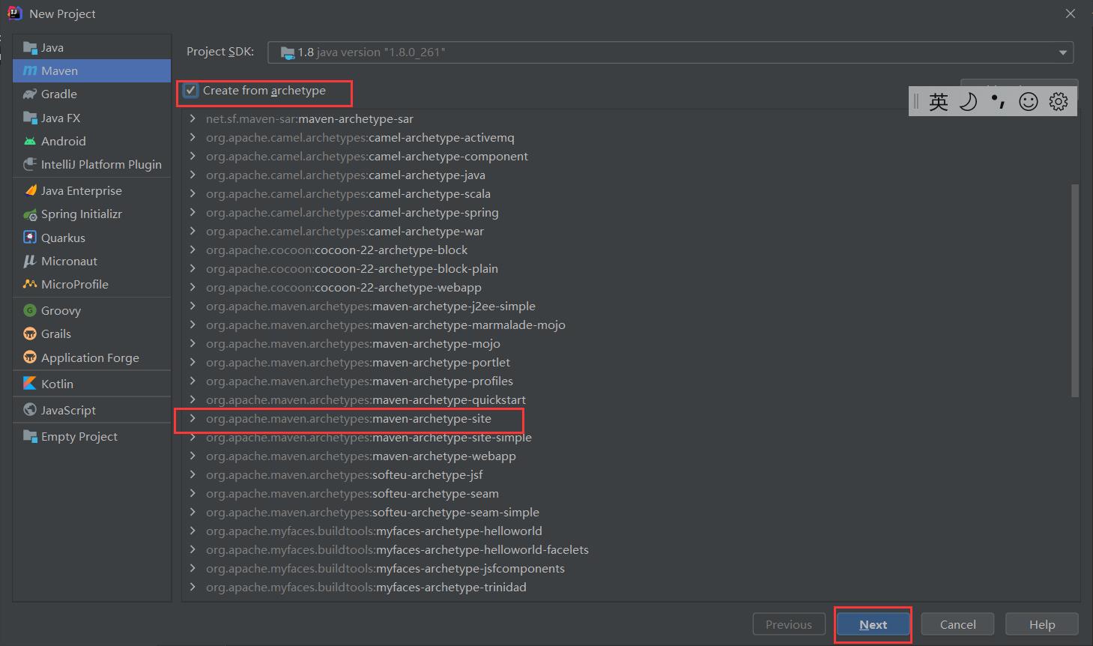Expand maven-archetype-sar node
Image resolution: width=1093 pixels, height=646 pixels.
pos(193,118)
